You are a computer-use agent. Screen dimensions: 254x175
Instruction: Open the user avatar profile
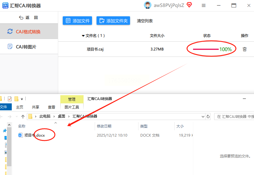[x=148, y=5]
